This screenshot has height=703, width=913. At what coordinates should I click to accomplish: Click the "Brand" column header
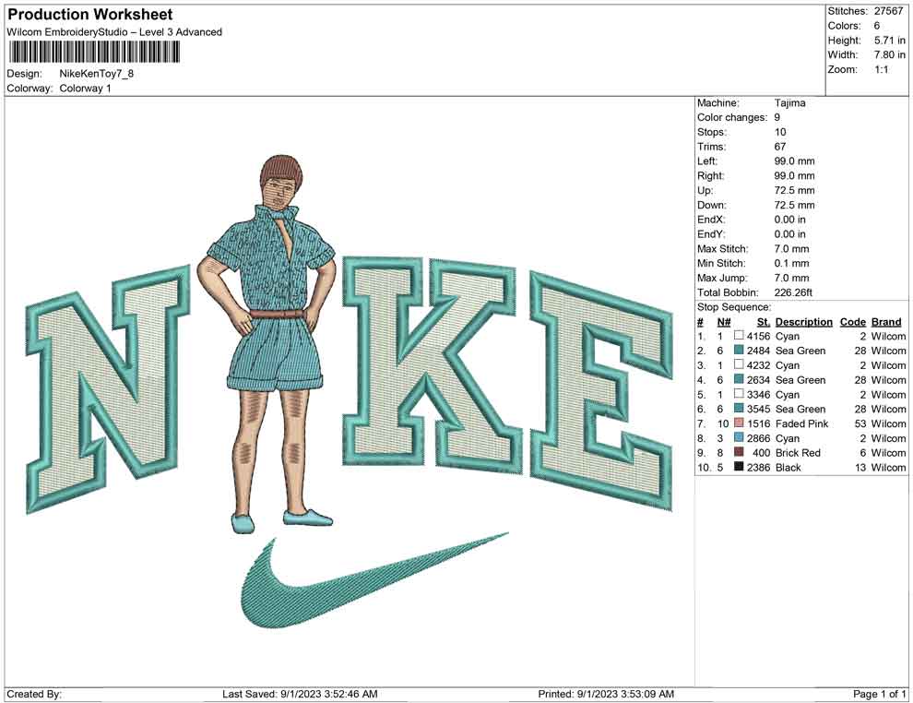[x=886, y=321]
